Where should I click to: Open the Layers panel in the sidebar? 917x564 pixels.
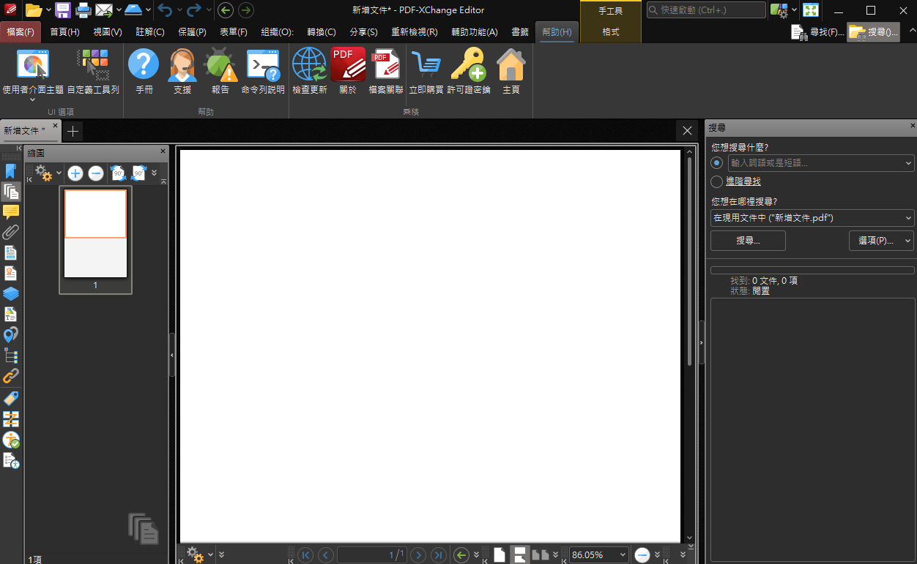point(11,293)
